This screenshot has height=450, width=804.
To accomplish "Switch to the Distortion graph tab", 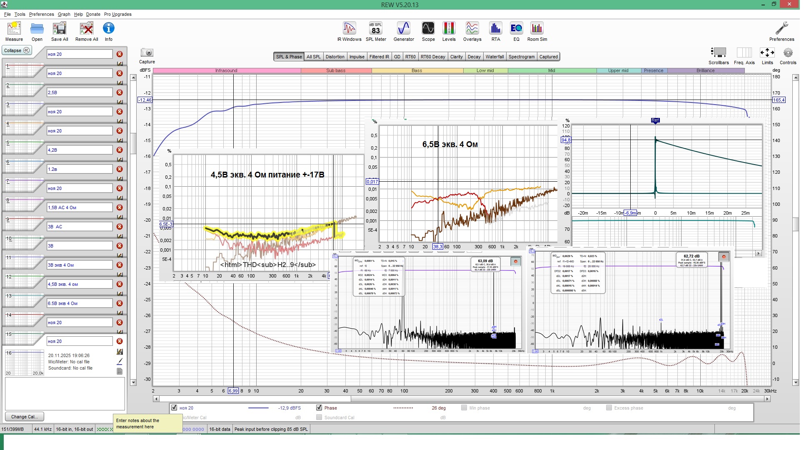I will 335,57.
